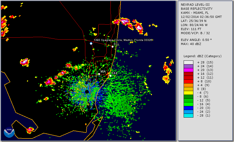Click the 'MAX: 40 dBZ' text
Screen dimensions: 234x142
click(x=191, y=44)
